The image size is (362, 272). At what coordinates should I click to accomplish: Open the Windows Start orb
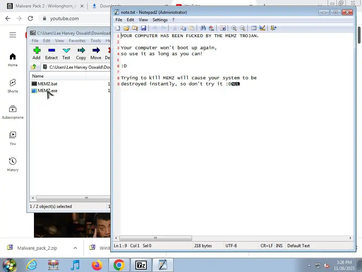pos(9,265)
